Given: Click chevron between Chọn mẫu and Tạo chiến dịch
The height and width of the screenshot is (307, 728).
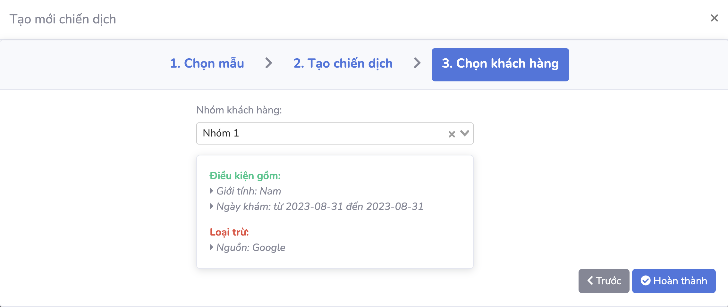Looking at the screenshot, I should 269,63.
